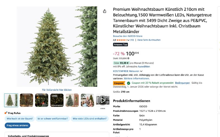This screenshot has height=137, width=220.
Task: Click the Frag Rufus sparkle icon
Action: click(x=6, y=113)
